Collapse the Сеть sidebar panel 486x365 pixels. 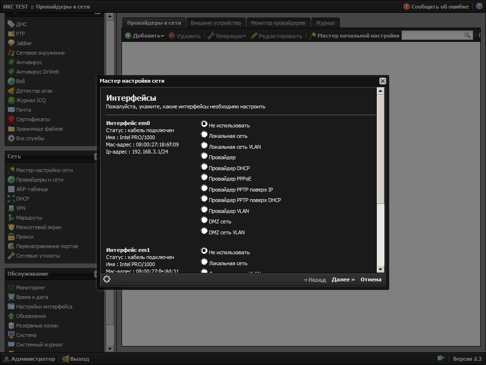pos(96,156)
